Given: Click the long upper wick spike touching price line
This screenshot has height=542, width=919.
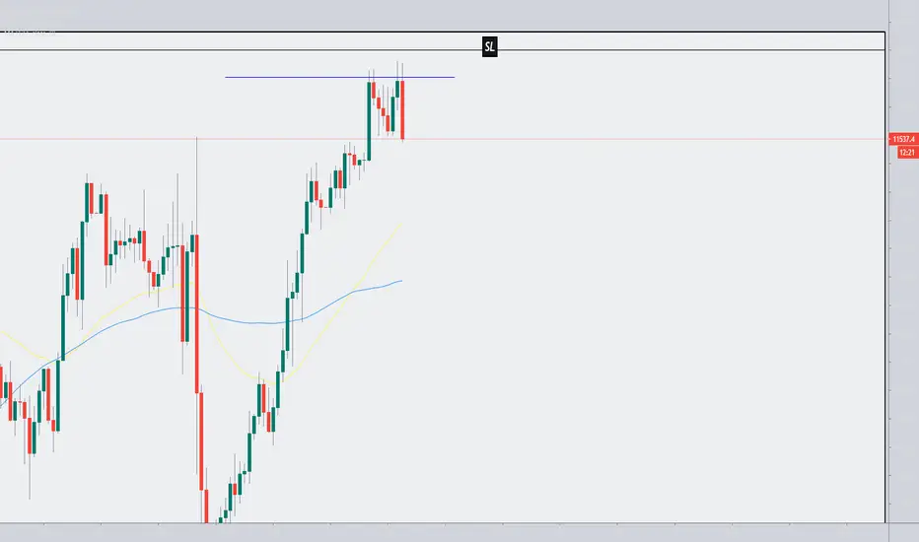Looking at the screenshot, I should click(196, 185).
